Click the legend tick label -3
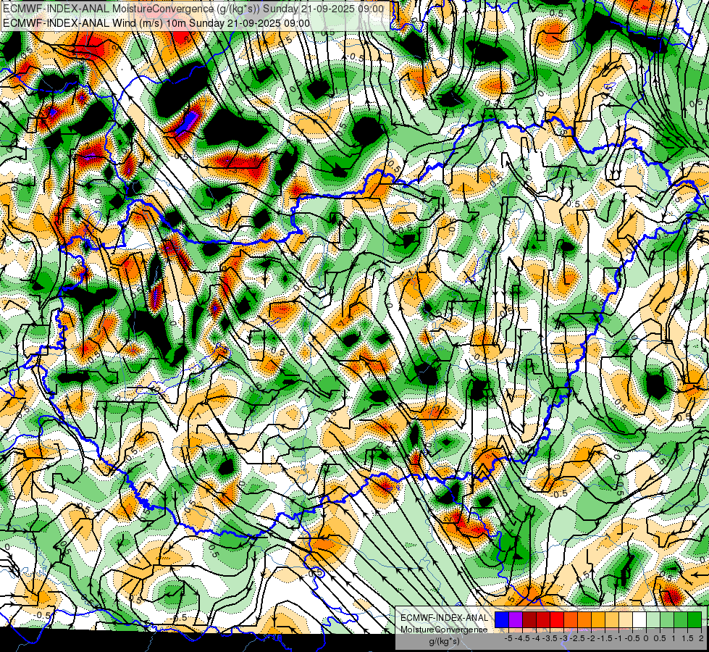 pos(564,638)
